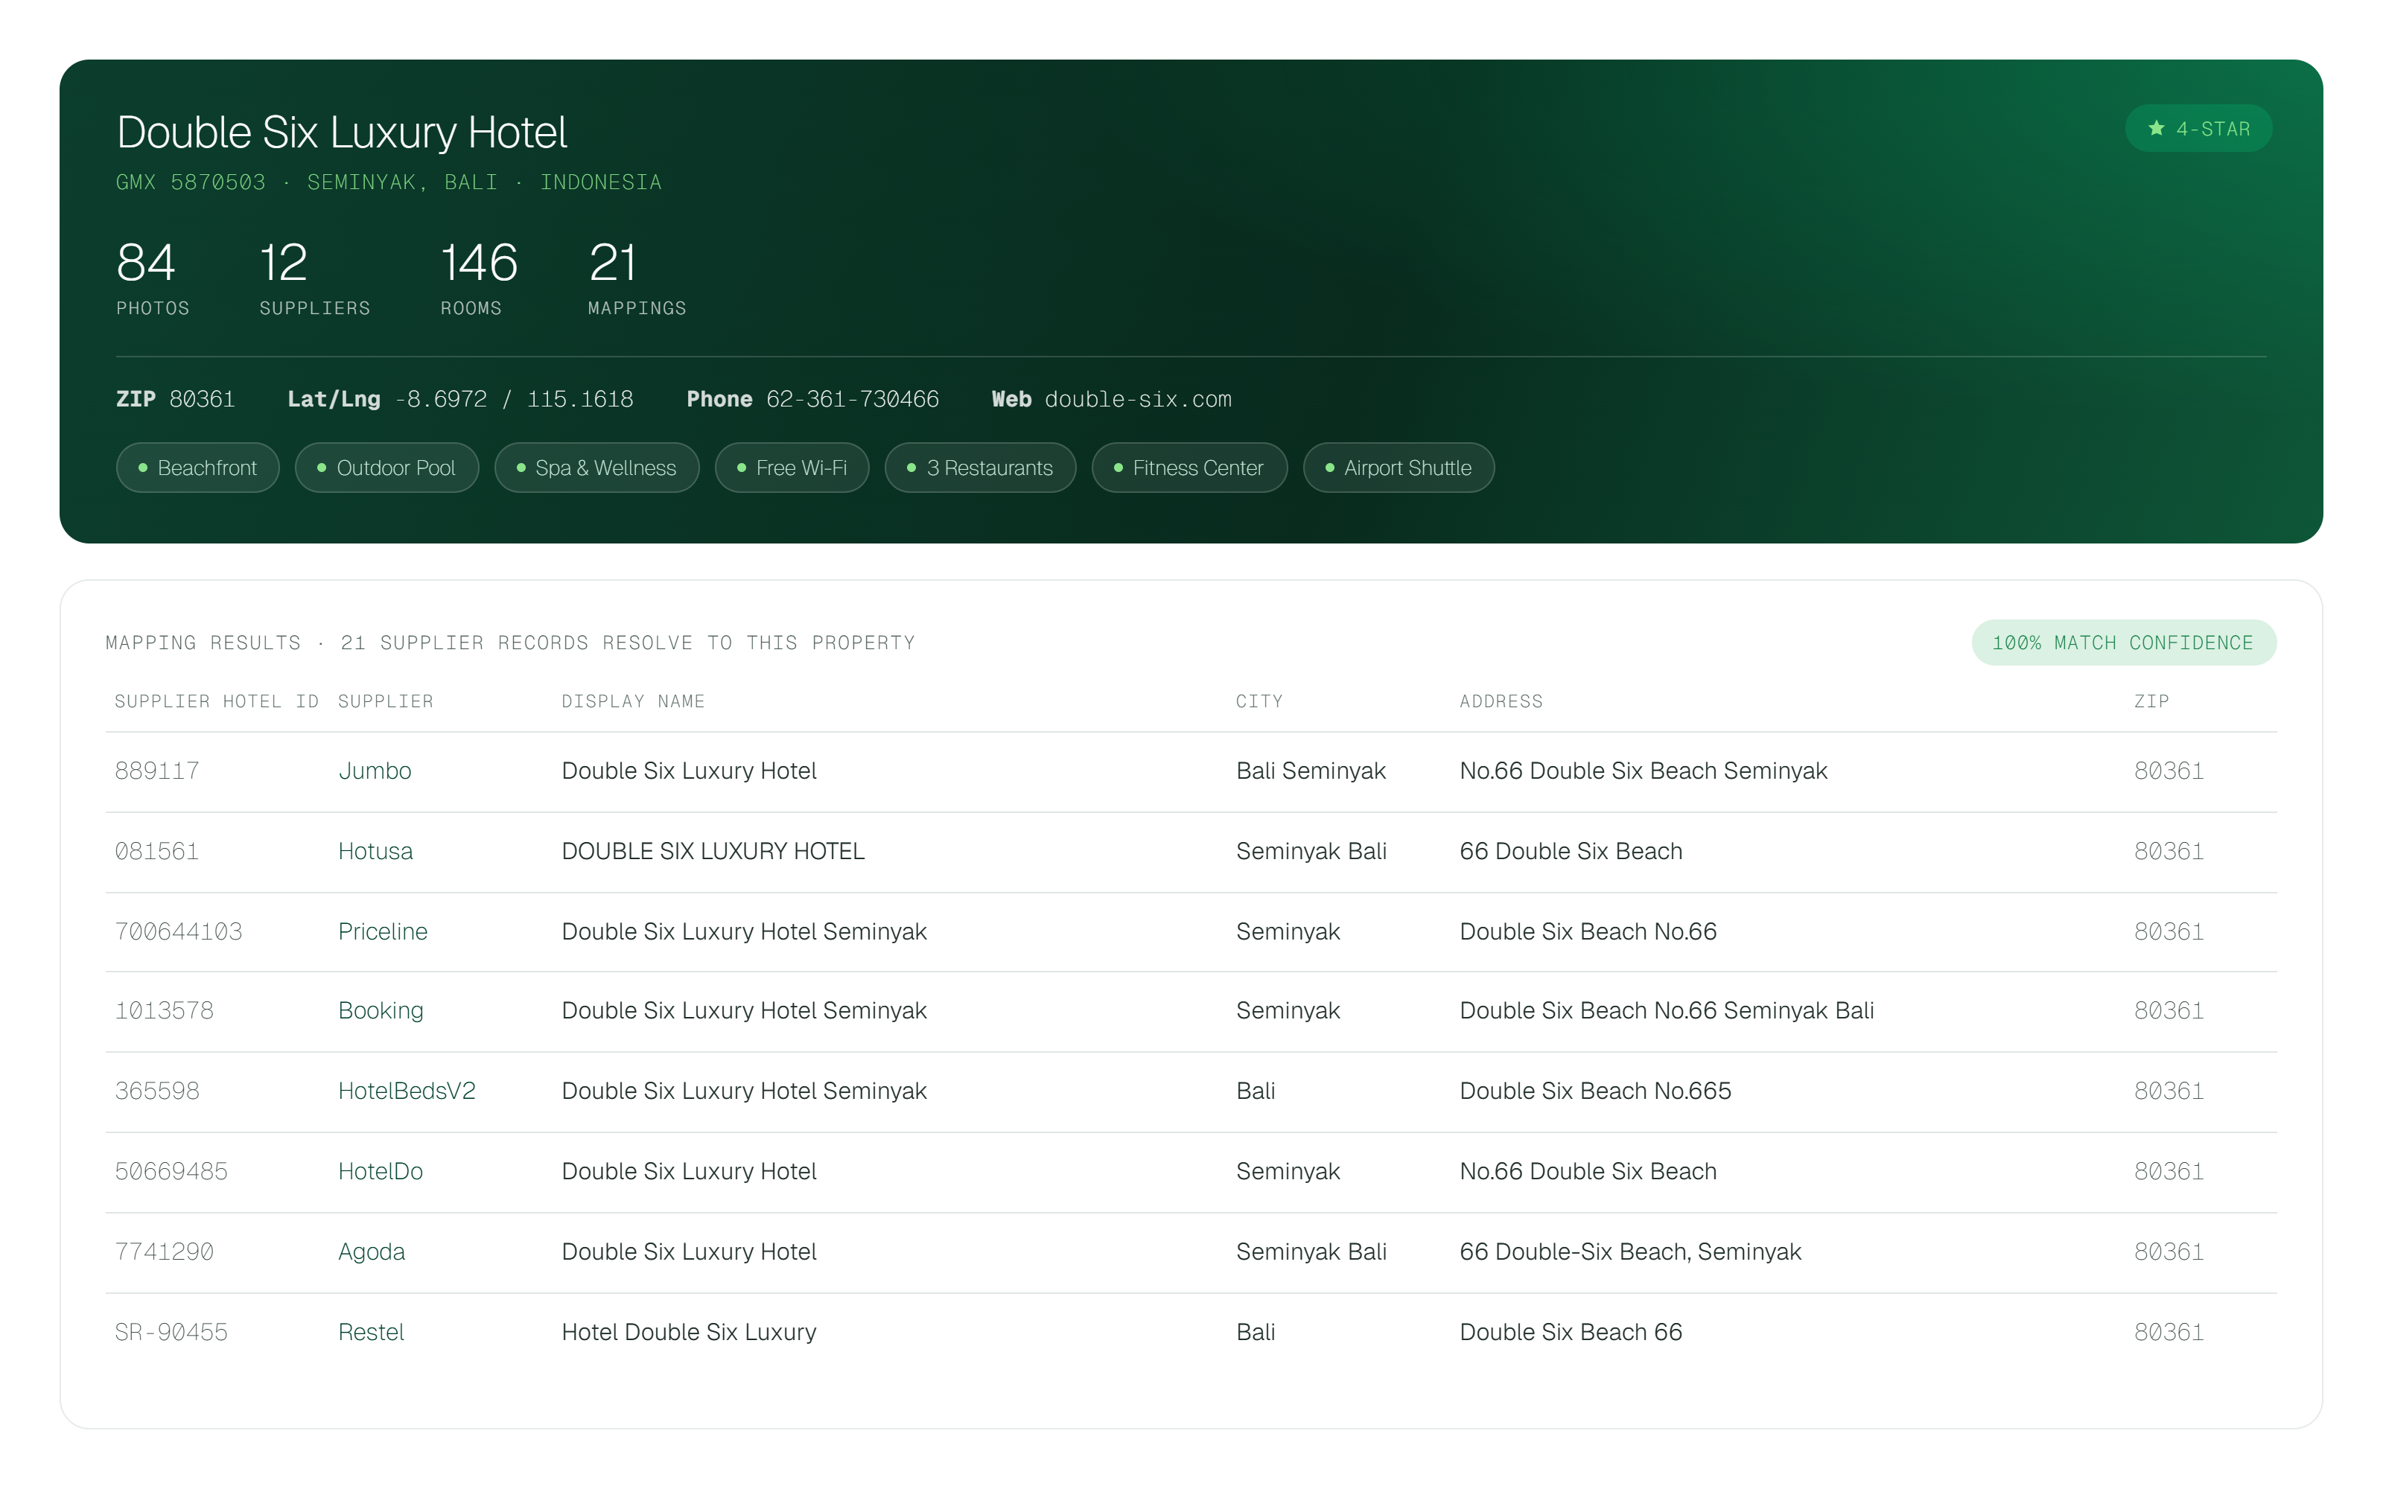Click the GMX 5870503 identifier
2383x1489 pixels.
click(191, 182)
